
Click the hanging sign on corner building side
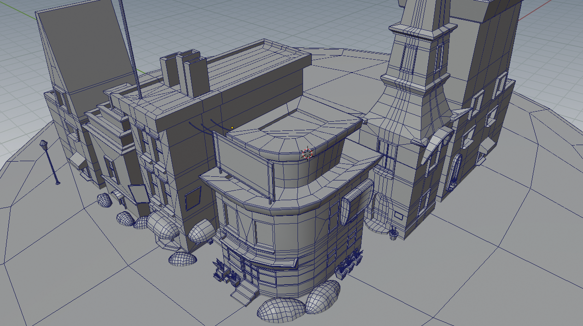351,206
